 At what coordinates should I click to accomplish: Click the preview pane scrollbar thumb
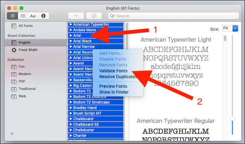[x=225, y=38]
